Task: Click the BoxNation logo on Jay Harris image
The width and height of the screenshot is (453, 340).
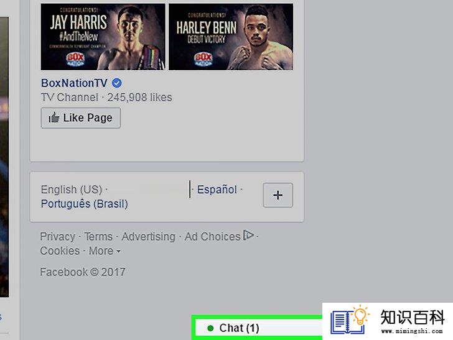Action: pos(75,59)
